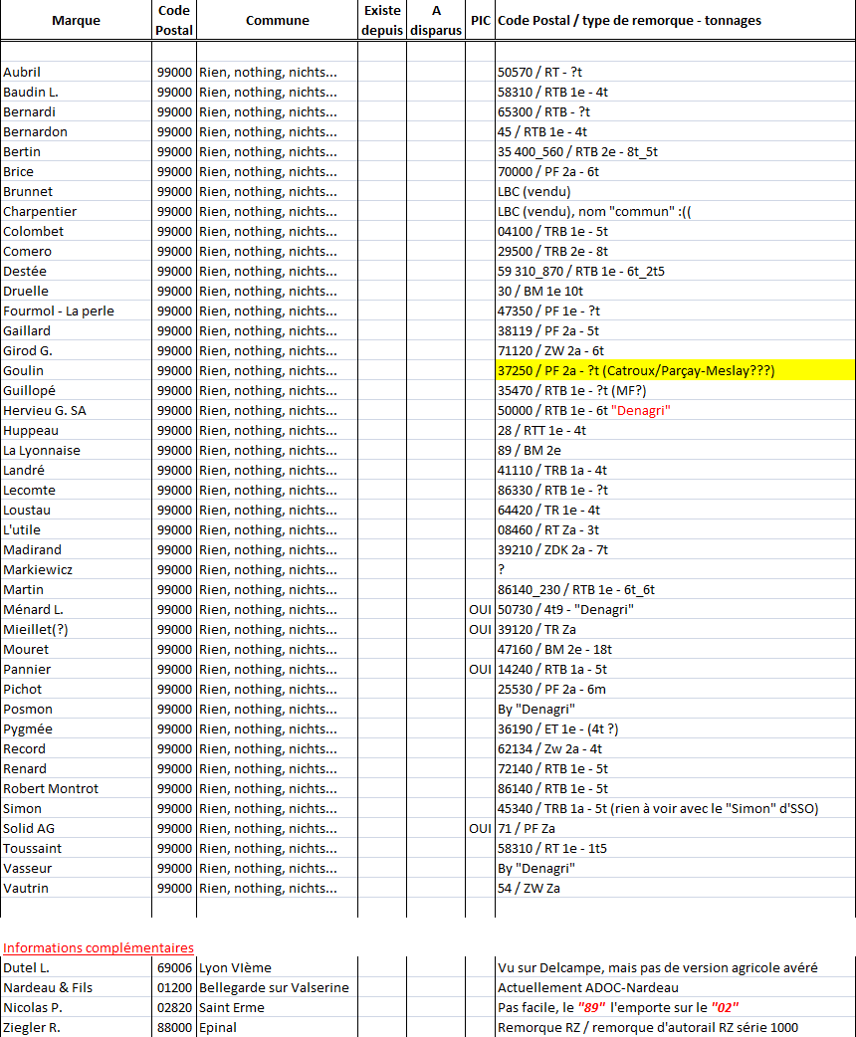Click cell '47160 / BM 2e - 18t'
The image size is (856, 1037).
pos(676,649)
